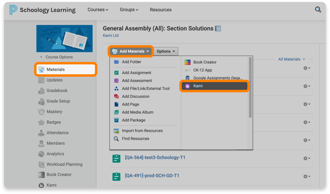Click the CK-12 App icon

[x=187, y=70]
